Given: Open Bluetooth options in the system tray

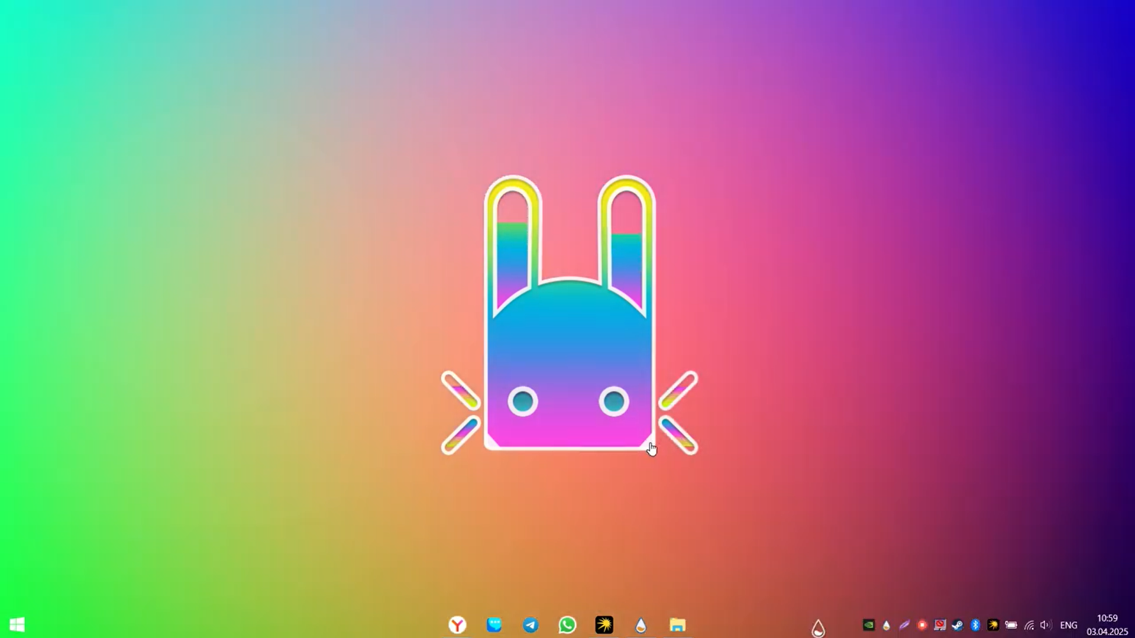Looking at the screenshot, I should pyautogui.click(x=975, y=625).
